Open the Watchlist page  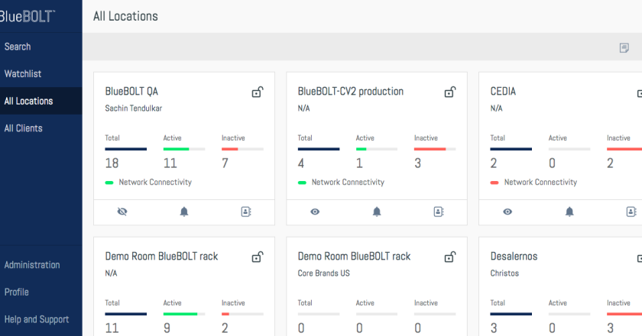(x=23, y=73)
